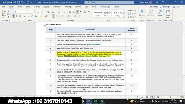Click in the Search box
The image size is (185, 104).
pyautogui.click(x=109, y=2)
